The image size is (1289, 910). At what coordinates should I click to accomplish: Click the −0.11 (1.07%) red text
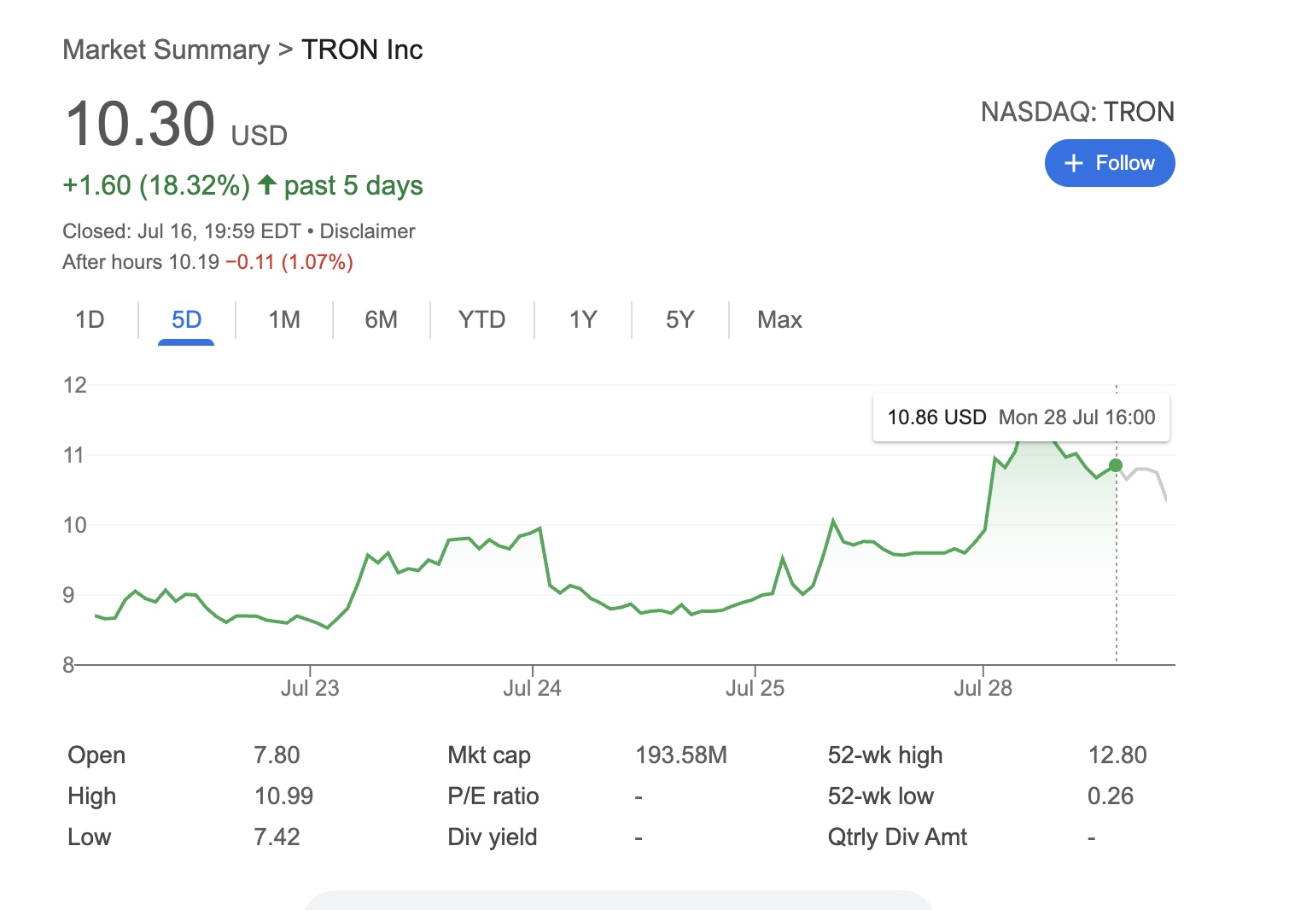(289, 262)
